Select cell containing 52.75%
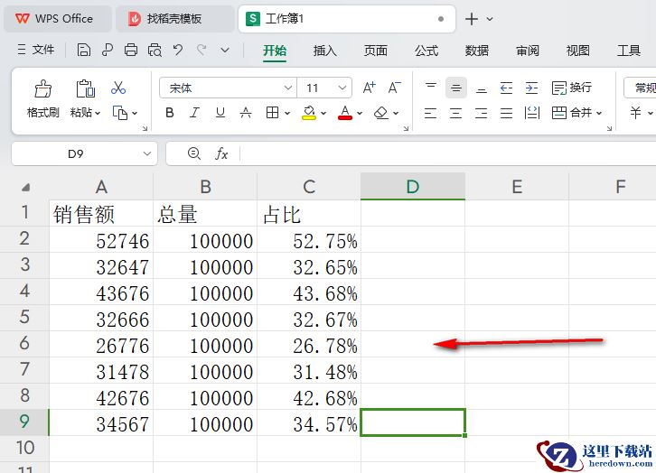Viewport: 656px width, 473px height. (x=309, y=239)
